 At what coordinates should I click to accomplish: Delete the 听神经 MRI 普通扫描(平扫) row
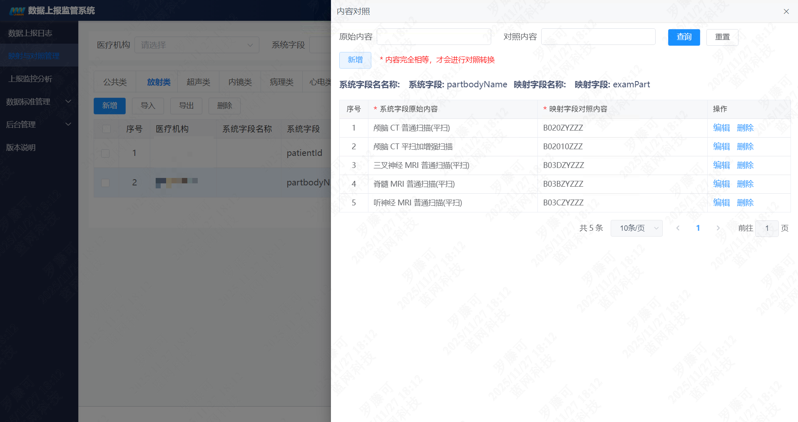[745, 203]
